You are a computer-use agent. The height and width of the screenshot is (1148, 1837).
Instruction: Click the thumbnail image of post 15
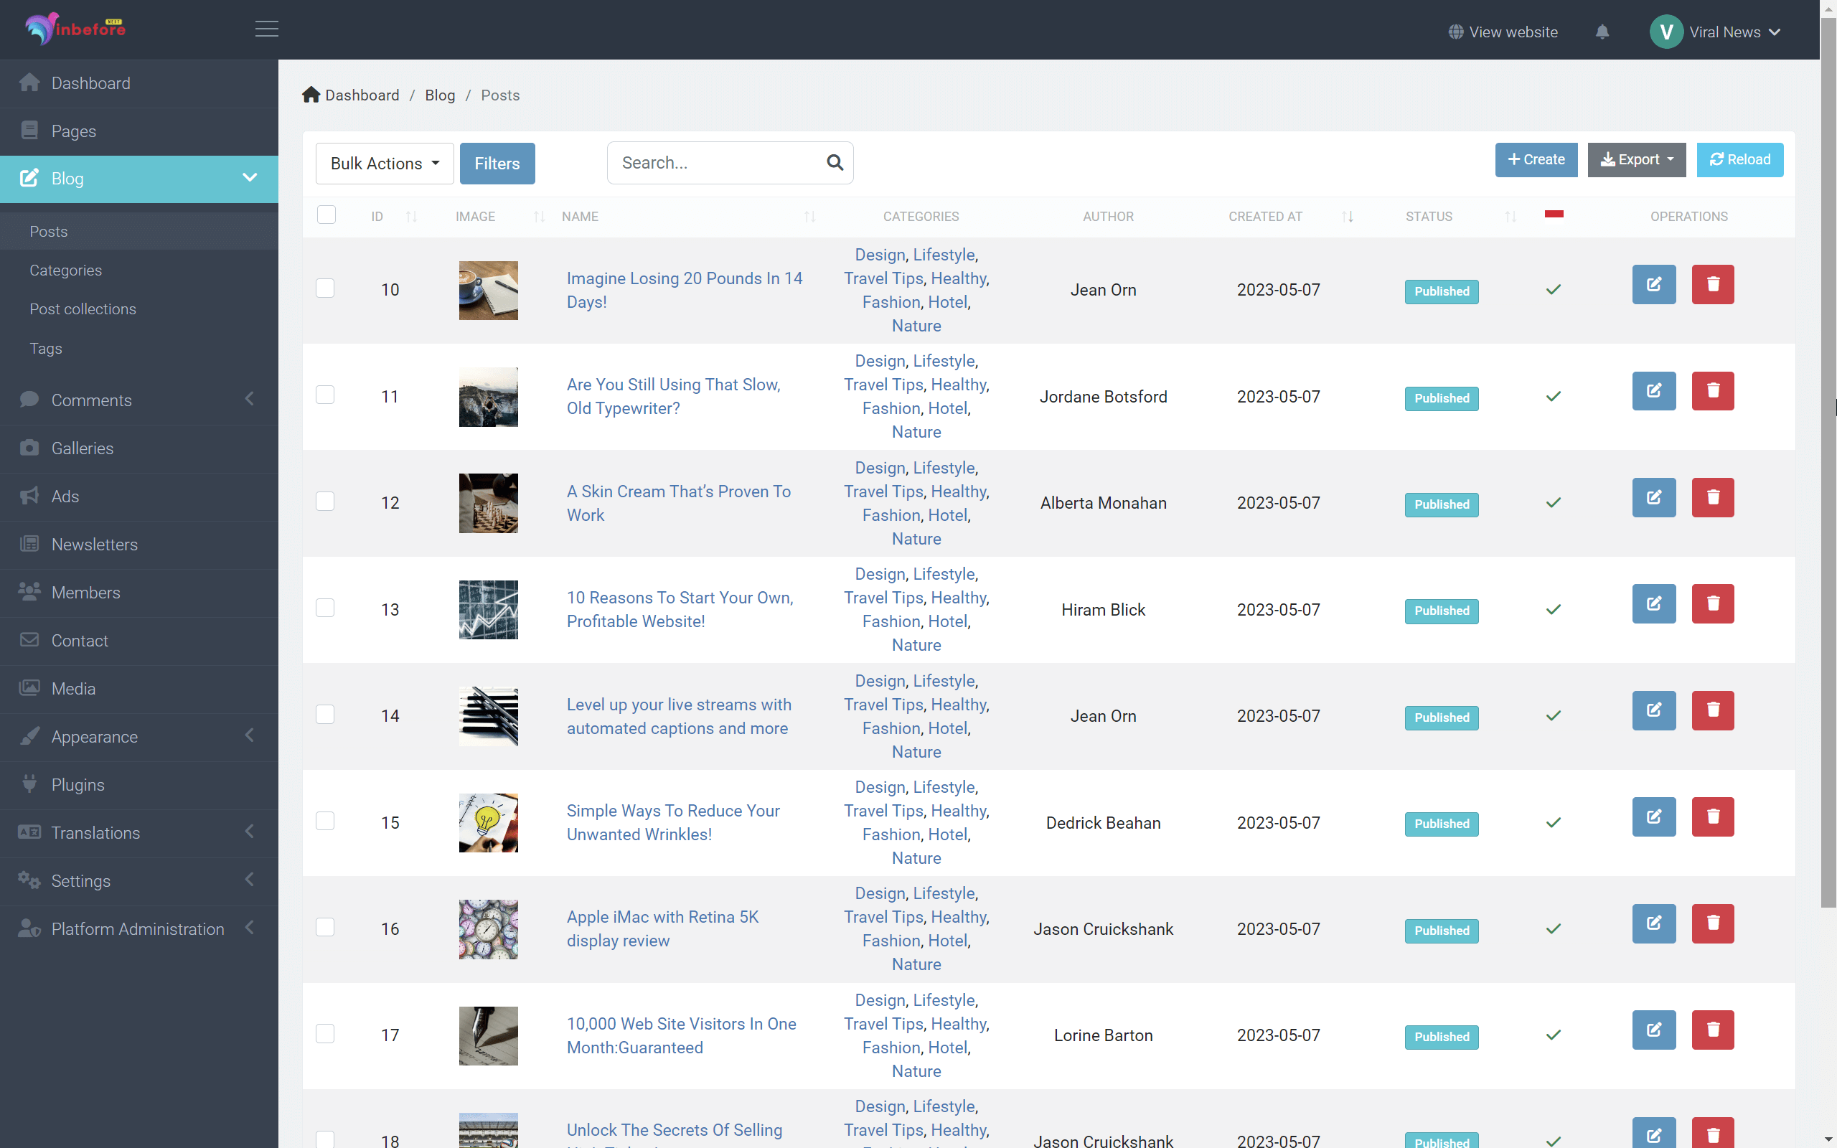pos(488,822)
